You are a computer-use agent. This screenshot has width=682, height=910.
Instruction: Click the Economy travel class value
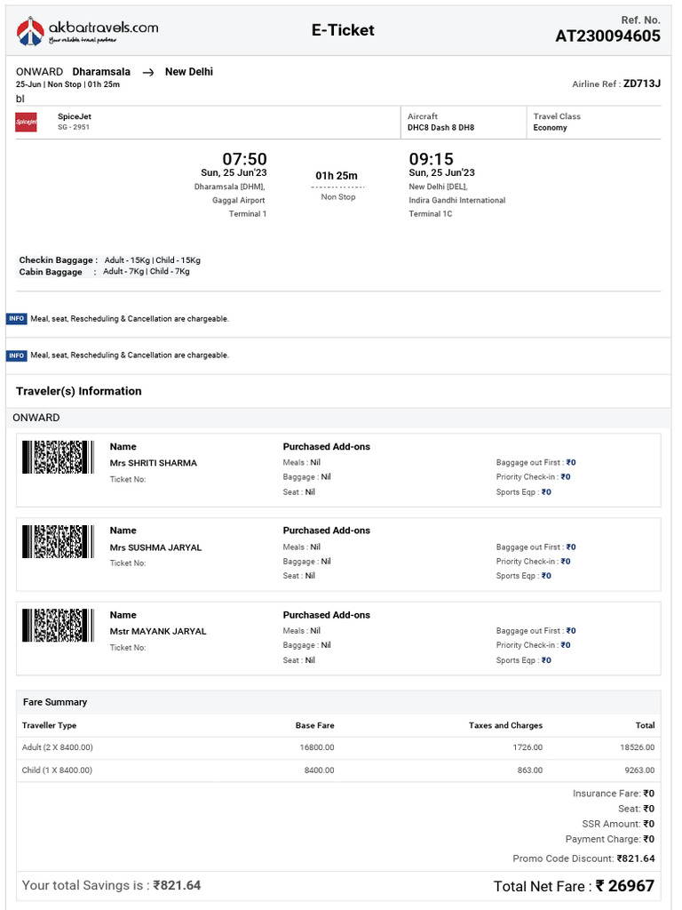[550, 128]
